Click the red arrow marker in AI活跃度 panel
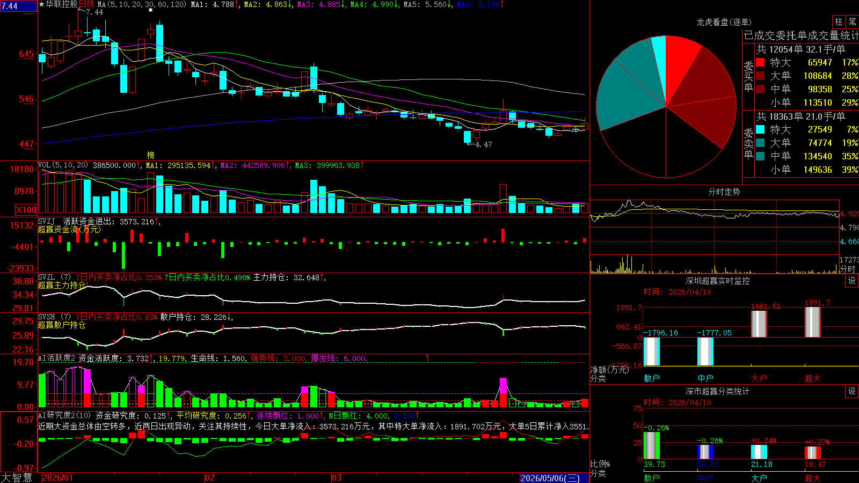 428,357
